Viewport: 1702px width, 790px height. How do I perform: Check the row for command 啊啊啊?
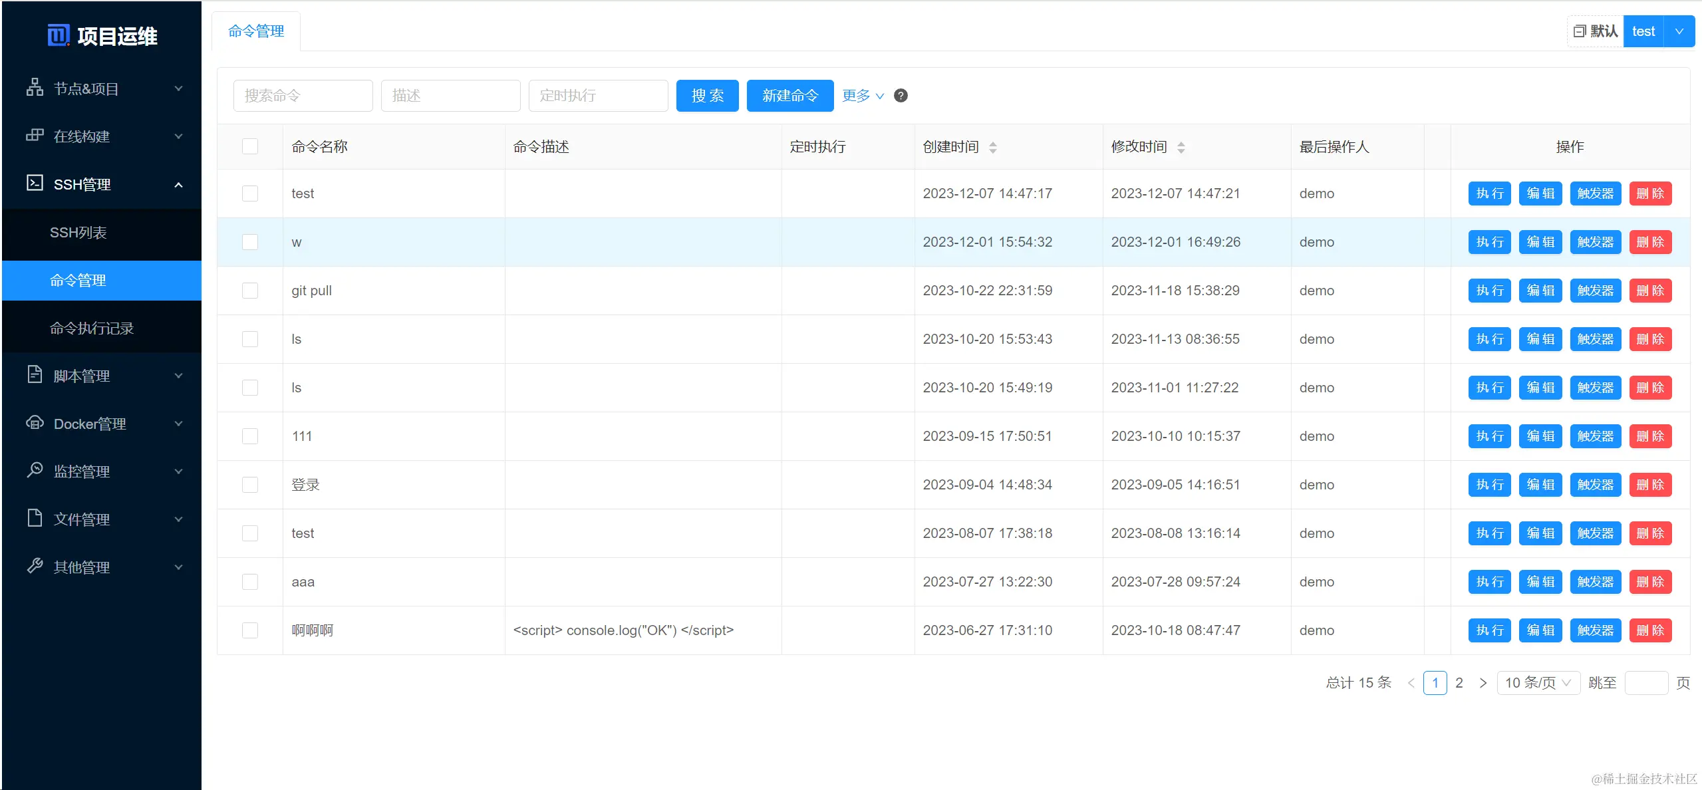pos(250,630)
